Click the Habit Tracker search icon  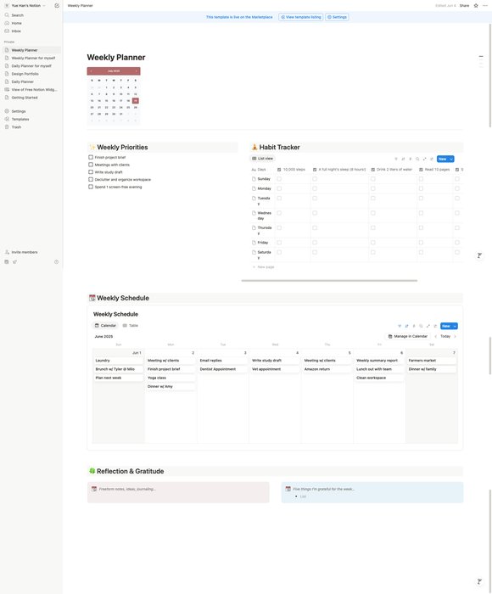point(417,160)
